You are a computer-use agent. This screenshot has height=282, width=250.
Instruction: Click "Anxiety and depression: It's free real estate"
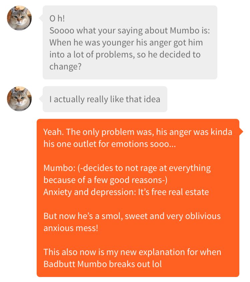pyautogui.click(x=126, y=192)
